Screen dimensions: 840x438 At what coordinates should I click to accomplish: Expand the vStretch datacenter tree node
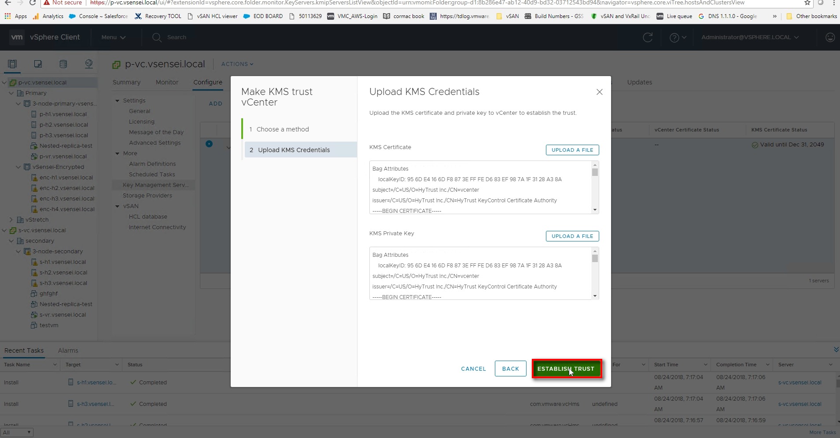(11, 220)
